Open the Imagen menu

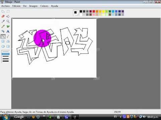pos(33,6)
